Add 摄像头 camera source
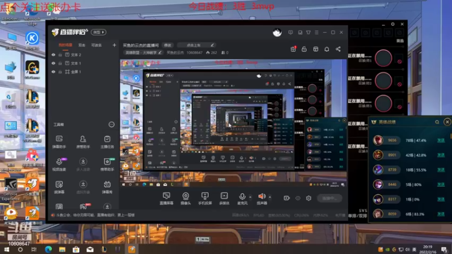This screenshot has width=452, height=254. (x=186, y=199)
